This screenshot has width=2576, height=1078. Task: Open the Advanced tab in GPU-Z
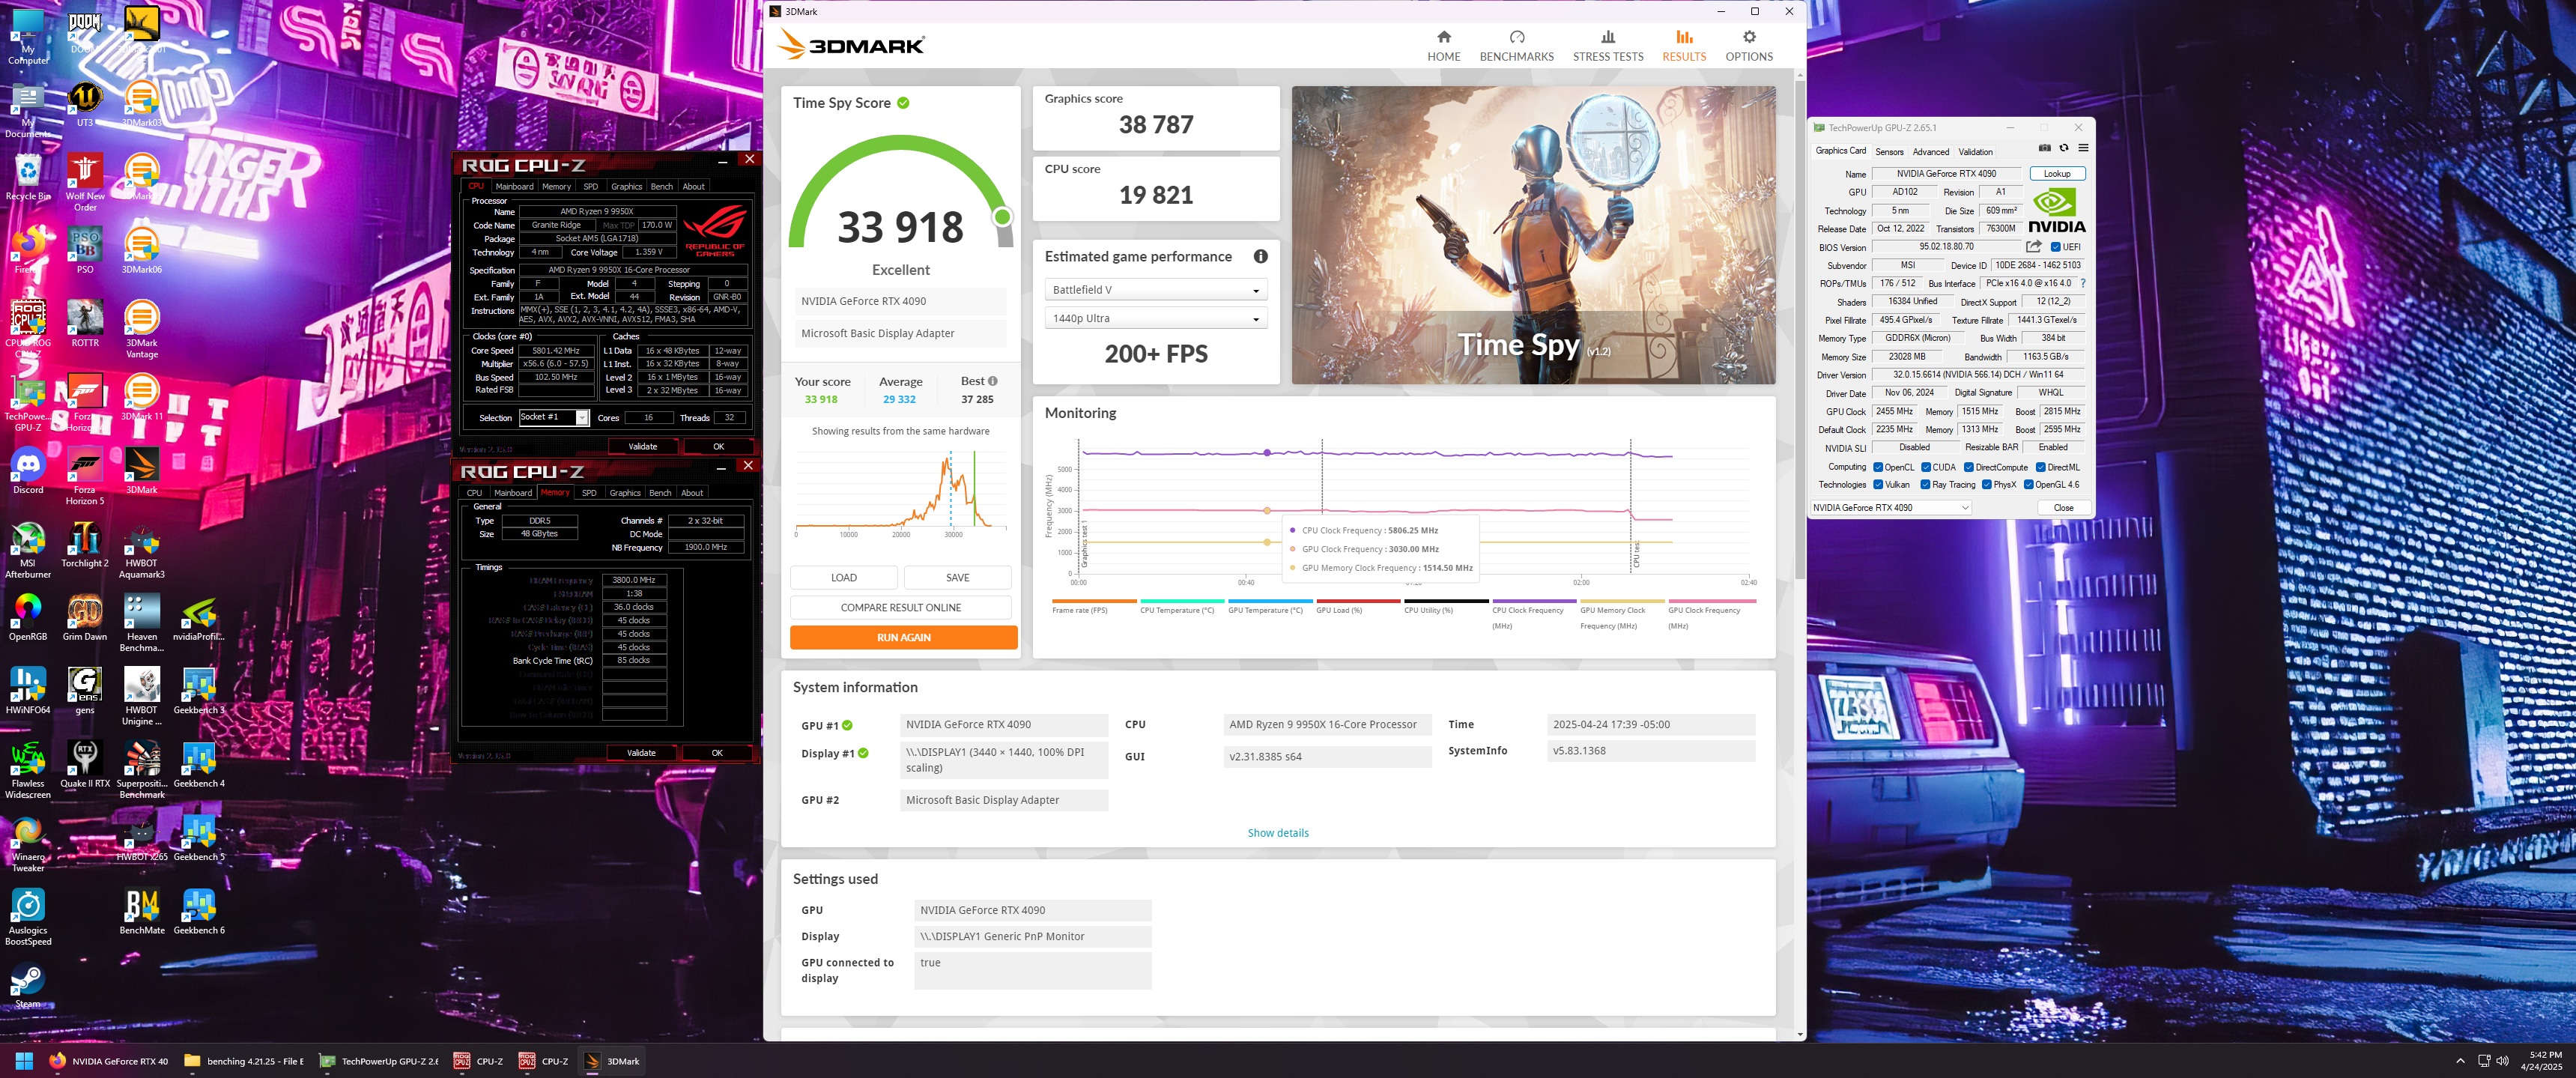pos(1930,152)
